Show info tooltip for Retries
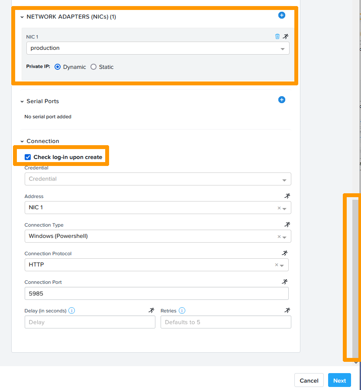The height and width of the screenshot is (390, 361). tap(182, 311)
